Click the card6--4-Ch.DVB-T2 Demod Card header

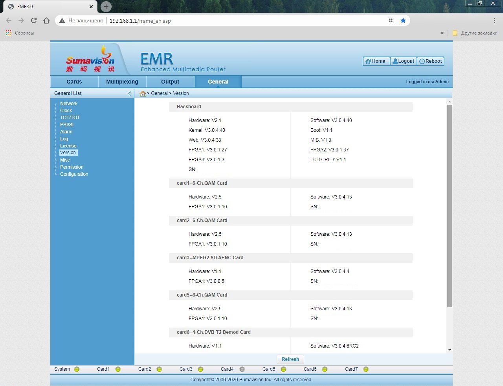pos(291,332)
